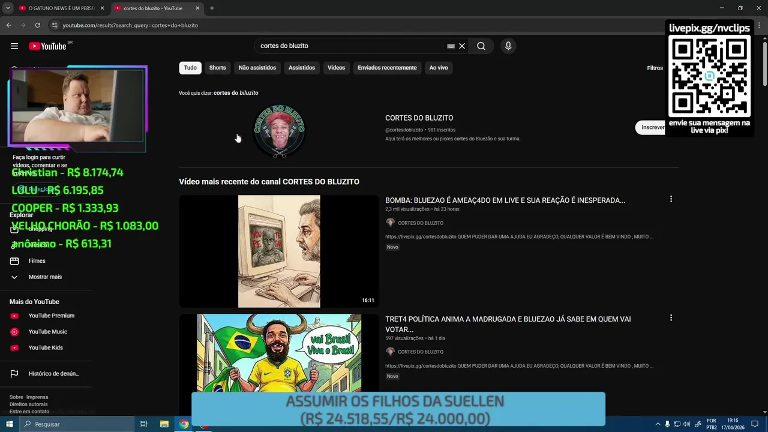Click the BOMBA video thumbnail with 16:11 duration
The height and width of the screenshot is (432, 768).
point(279,251)
